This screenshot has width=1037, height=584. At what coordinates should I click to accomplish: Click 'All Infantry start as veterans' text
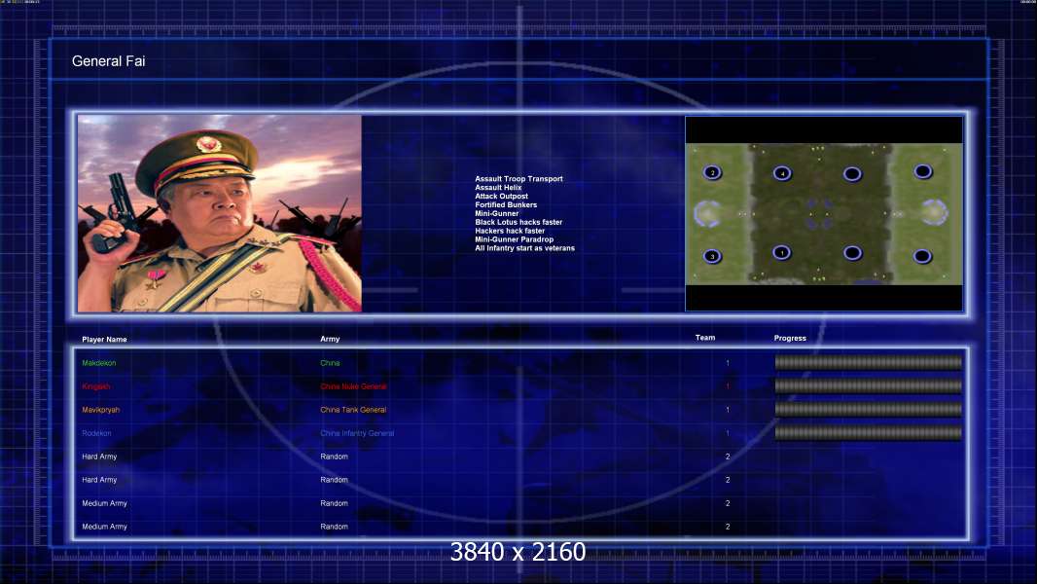524,248
